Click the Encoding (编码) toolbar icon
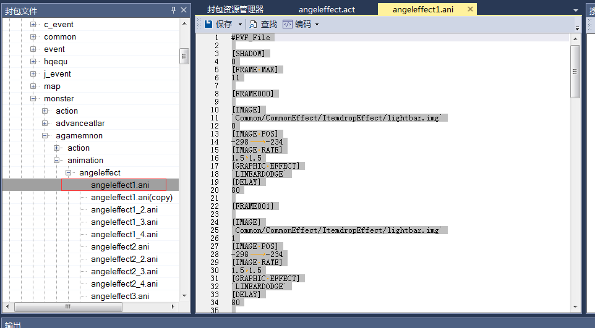This screenshot has height=328, width=595. point(288,24)
